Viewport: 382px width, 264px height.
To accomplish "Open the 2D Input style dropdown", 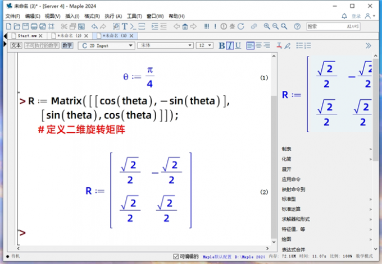I will tap(107, 45).
